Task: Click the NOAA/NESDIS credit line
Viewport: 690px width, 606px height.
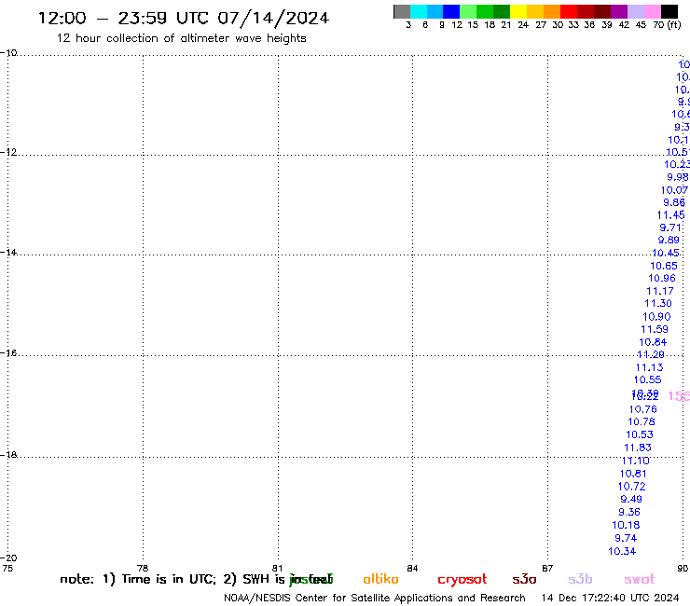Action: point(375,599)
